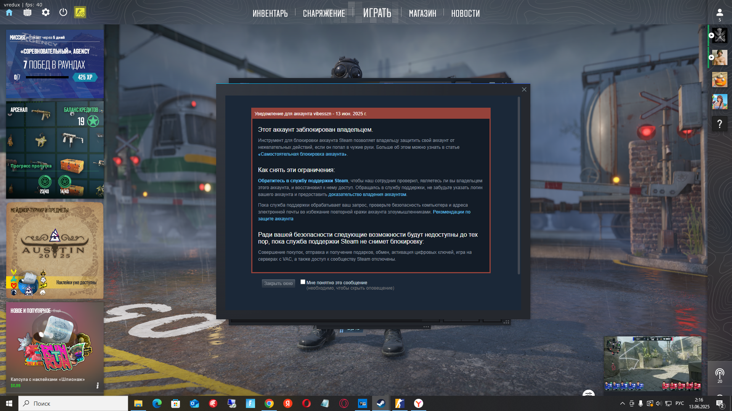
Task: Click info icon on Шпионаж capsule
Action: coord(98,386)
